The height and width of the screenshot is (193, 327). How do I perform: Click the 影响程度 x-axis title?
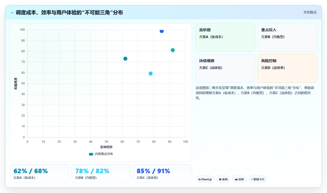pos(106,147)
